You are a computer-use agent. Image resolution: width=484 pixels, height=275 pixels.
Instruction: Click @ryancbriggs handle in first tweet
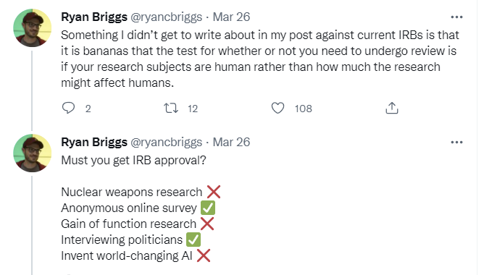point(167,17)
